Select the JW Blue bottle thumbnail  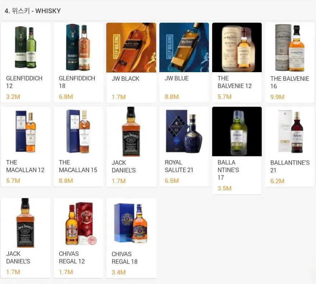(x=184, y=48)
